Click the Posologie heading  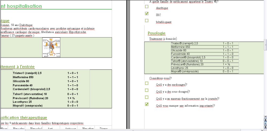[x=157, y=33]
